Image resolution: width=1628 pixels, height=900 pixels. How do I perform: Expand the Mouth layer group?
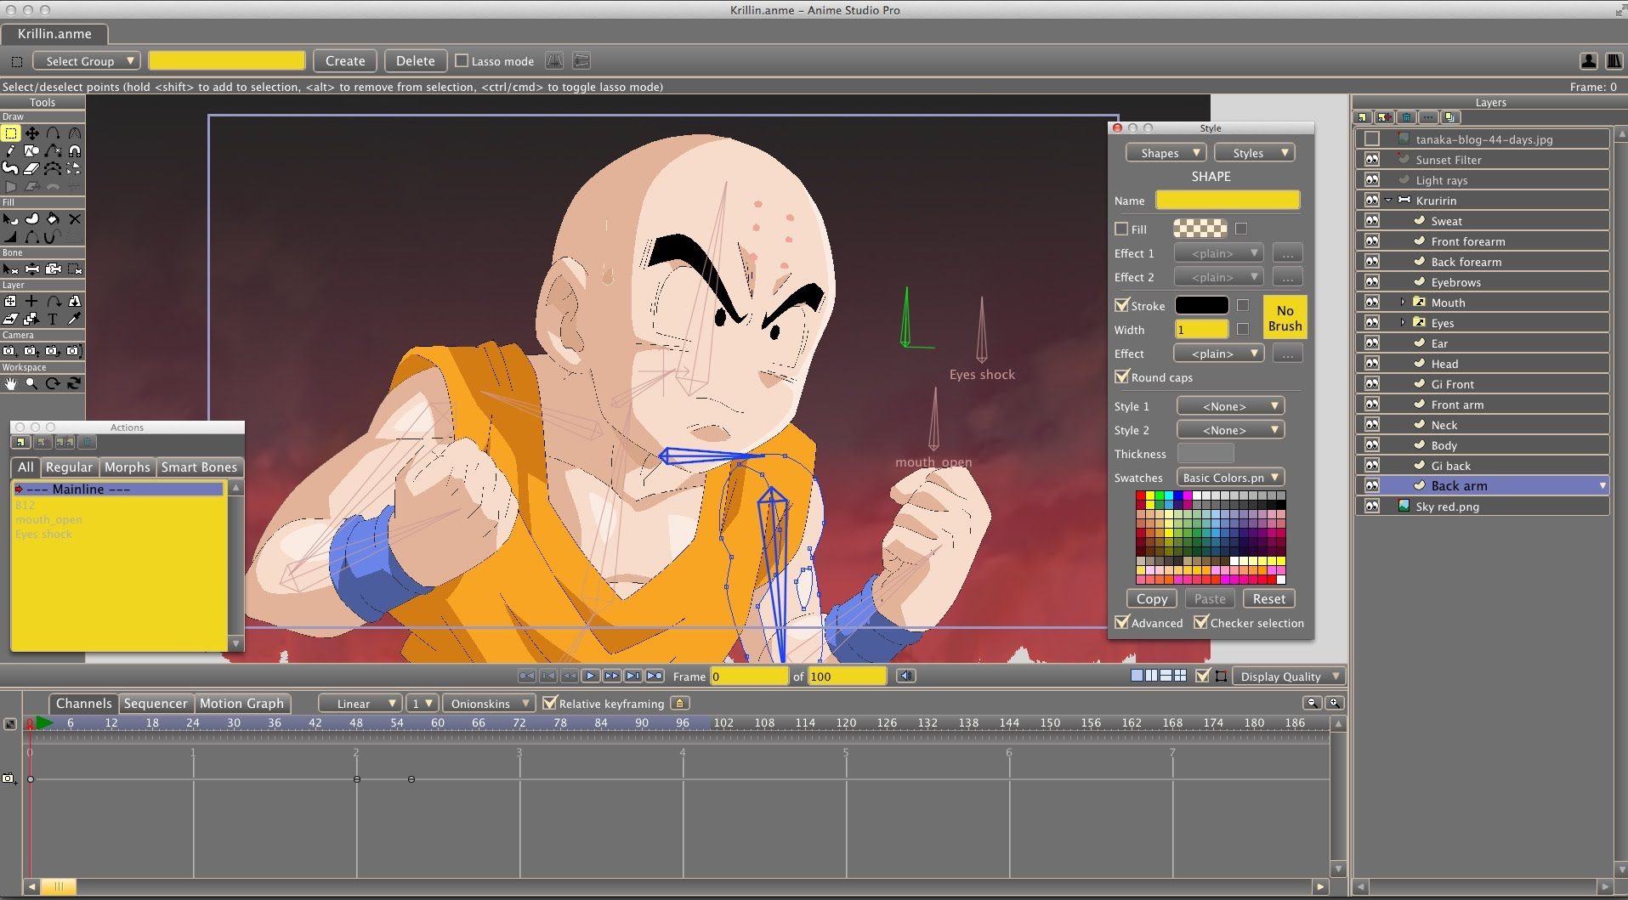[1403, 303]
